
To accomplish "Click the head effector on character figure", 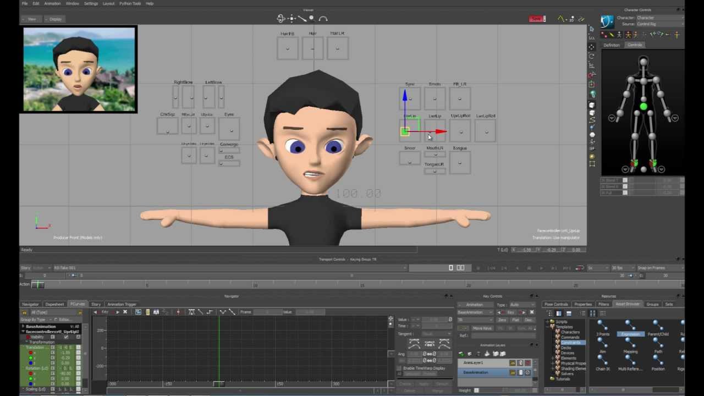I will 643,62.
